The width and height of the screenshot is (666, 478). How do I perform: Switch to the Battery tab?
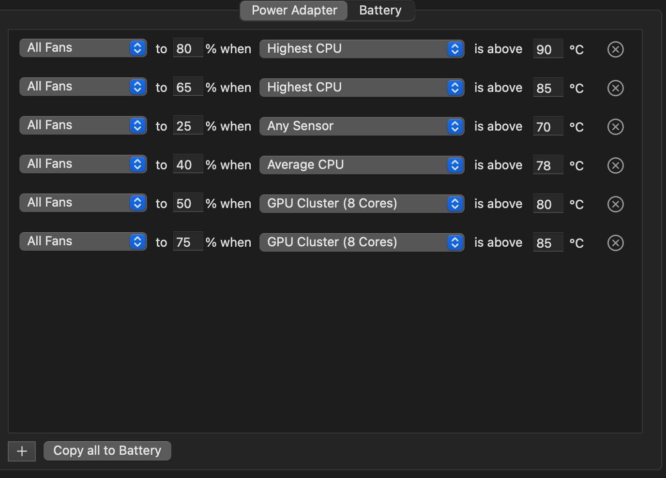tap(380, 11)
